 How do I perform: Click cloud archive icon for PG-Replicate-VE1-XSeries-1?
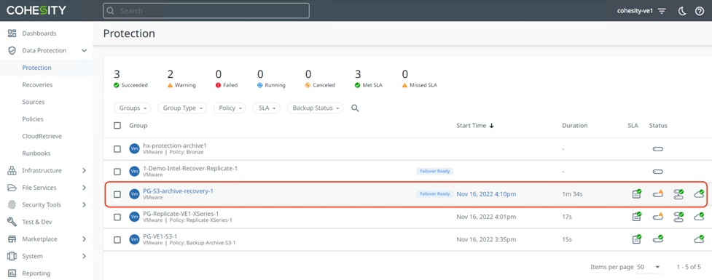tap(700, 217)
